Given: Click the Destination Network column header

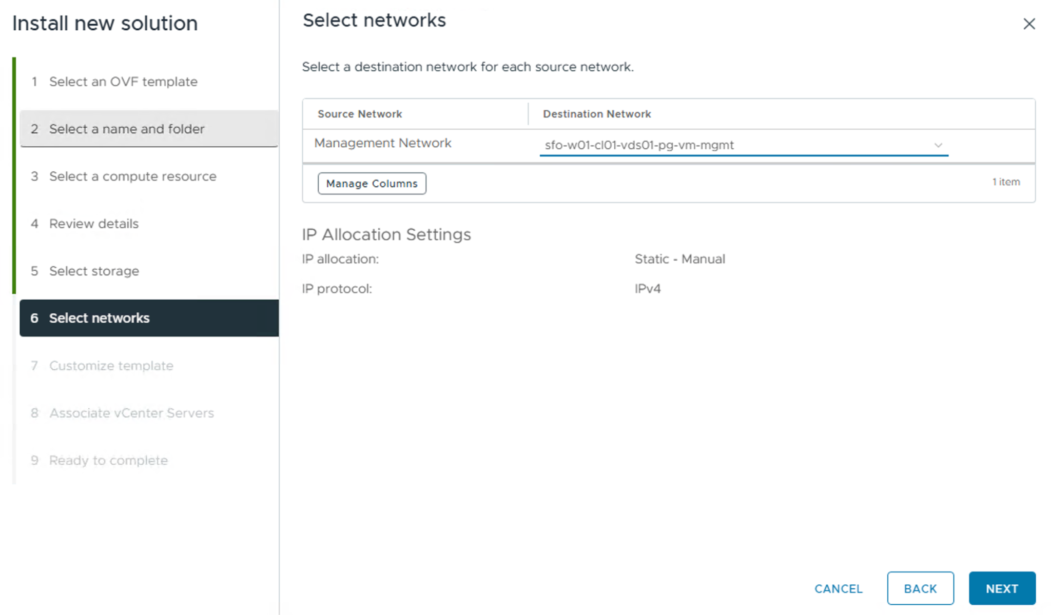Looking at the screenshot, I should coord(596,114).
